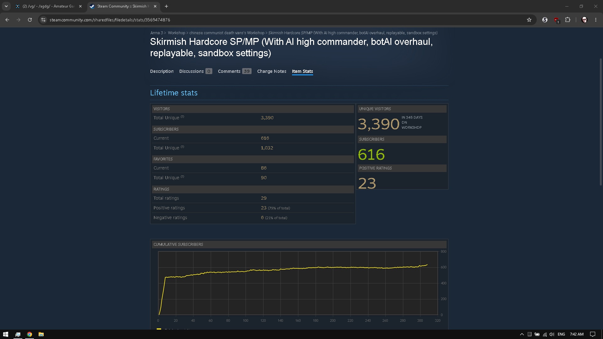Close the Steam Community browser tab

tap(155, 6)
